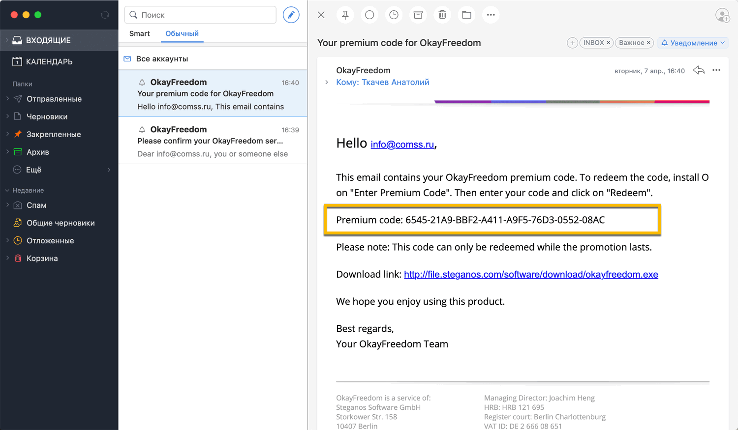738x430 pixels.
Task: Remove the Важное label tag
Action: (648, 43)
